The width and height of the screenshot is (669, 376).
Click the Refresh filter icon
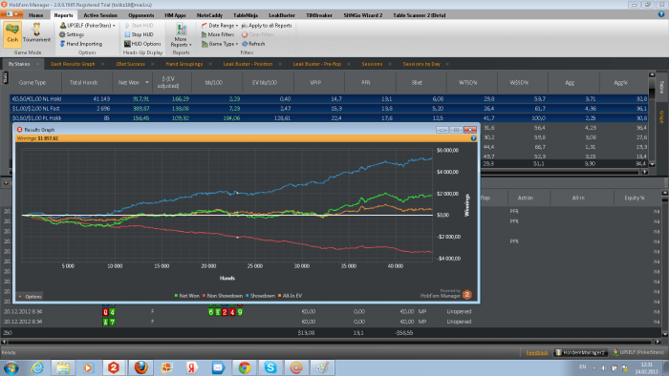click(x=253, y=44)
